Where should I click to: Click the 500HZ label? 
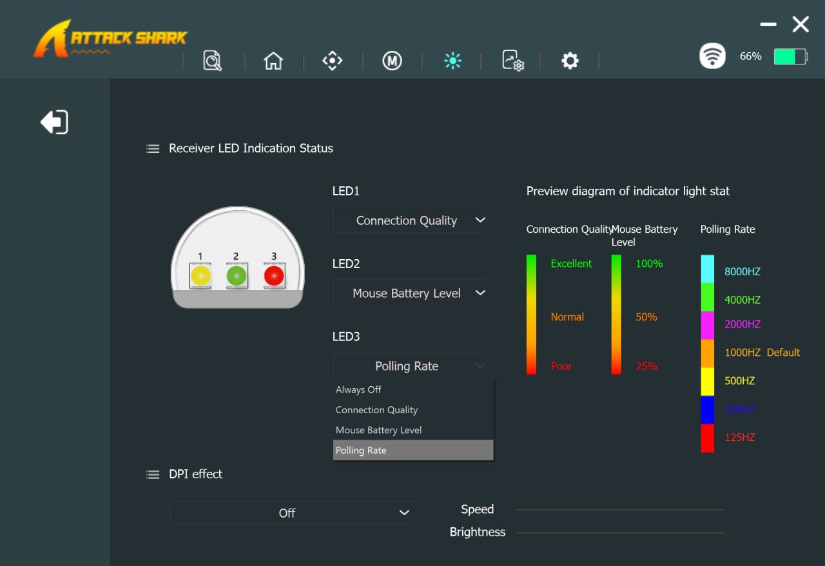tap(740, 381)
